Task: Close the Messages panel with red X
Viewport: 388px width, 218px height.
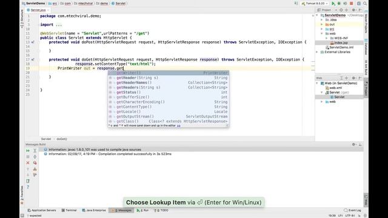Action: tap(28, 163)
